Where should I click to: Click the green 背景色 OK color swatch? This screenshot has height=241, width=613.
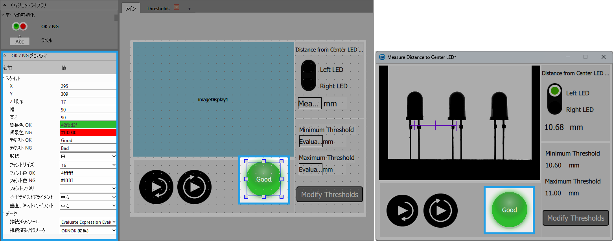click(88, 125)
